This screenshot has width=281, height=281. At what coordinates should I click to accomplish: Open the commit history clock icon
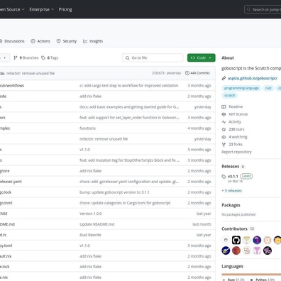click(x=187, y=73)
